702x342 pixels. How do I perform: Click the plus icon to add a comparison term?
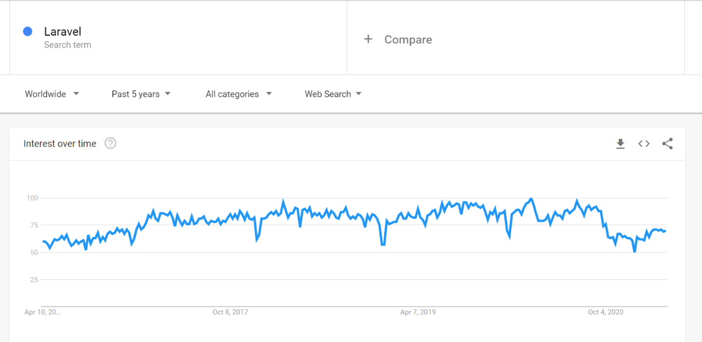[x=368, y=39]
